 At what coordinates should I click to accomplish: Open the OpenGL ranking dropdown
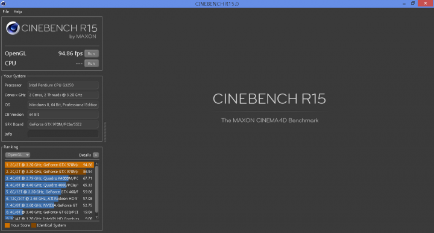click(17, 155)
